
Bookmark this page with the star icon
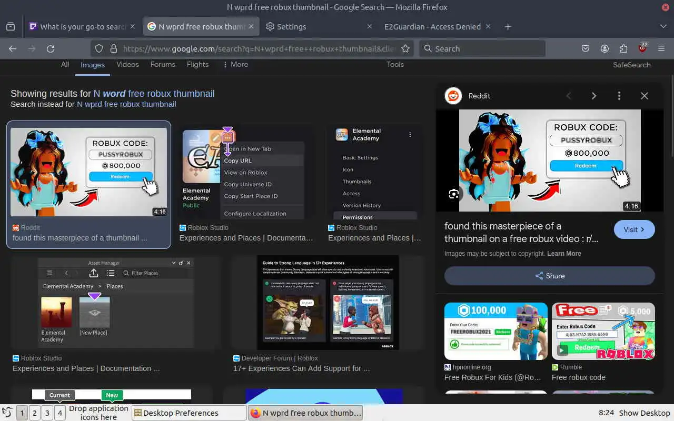coord(405,48)
